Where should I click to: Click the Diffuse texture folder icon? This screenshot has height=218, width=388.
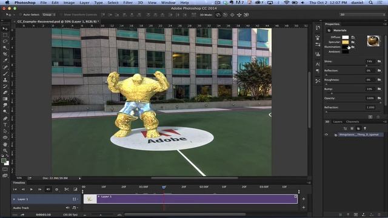pyautogui.click(x=353, y=38)
